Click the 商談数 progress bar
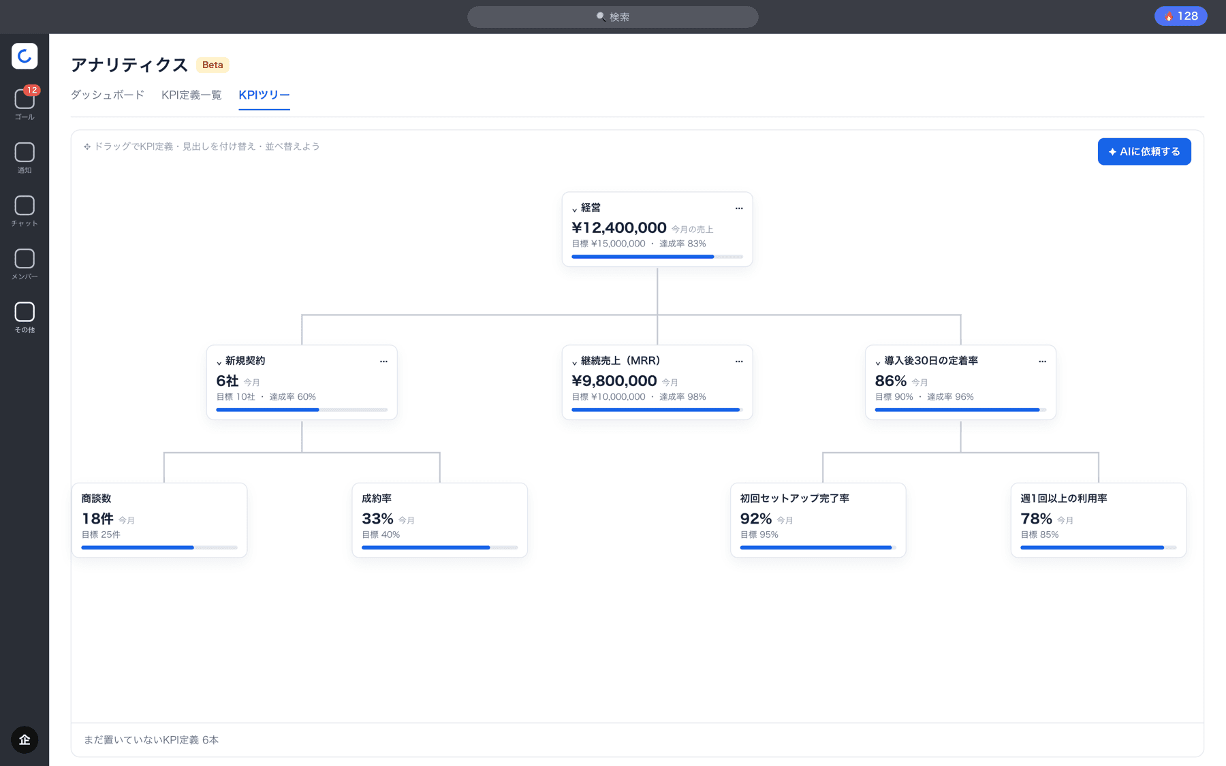Viewport: 1226px width, 766px height. tap(159, 547)
